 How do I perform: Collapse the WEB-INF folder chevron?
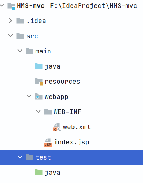point(38,111)
